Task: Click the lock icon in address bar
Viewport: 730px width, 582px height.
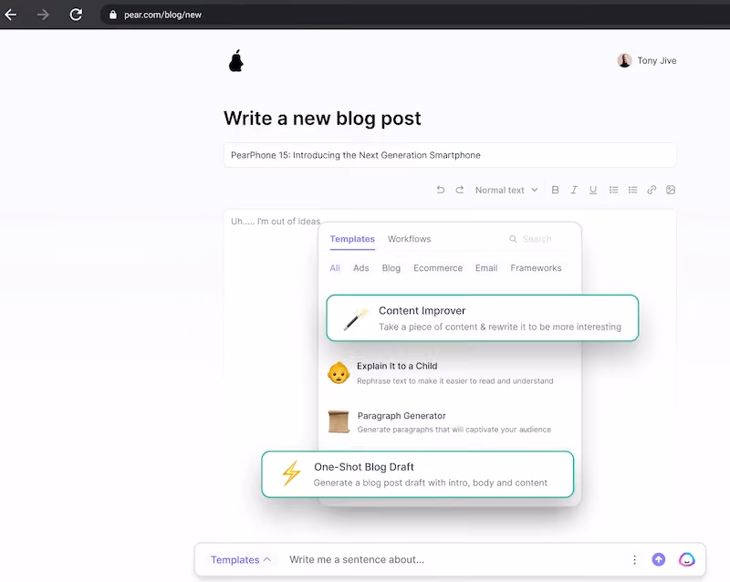Action: tap(112, 15)
